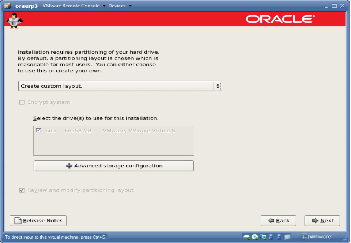
Task: Toggle the Encrypt system checkbox
Action: click(x=22, y=102)
